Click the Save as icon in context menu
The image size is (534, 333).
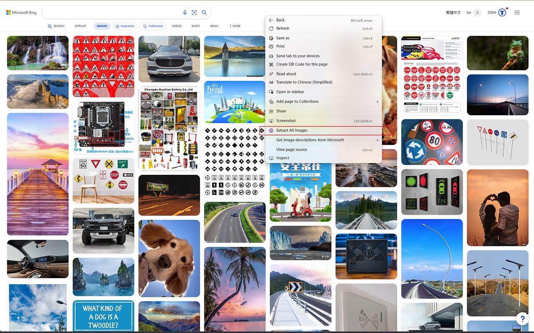pyautogui.click(x=271, y=38)
